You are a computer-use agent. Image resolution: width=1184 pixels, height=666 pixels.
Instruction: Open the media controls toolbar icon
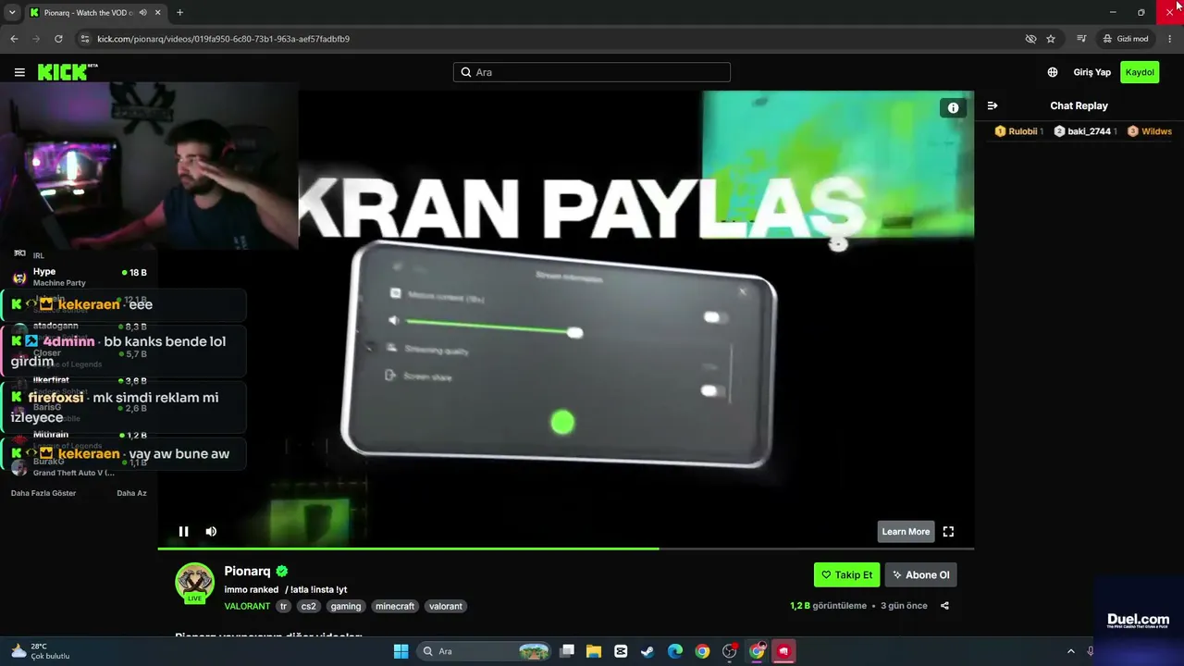(1081, 39)
